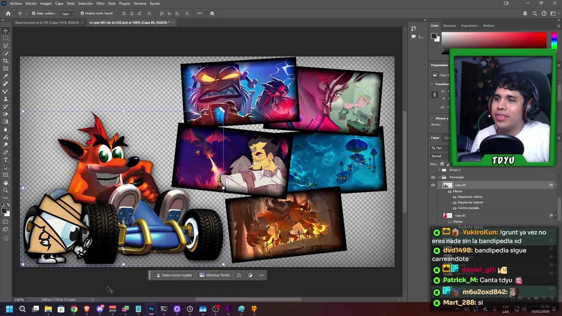562x316 pixels.
Task: Collapse the fx effects list on Capa 80
Action: pyautogui.click(x=555, y=185)
